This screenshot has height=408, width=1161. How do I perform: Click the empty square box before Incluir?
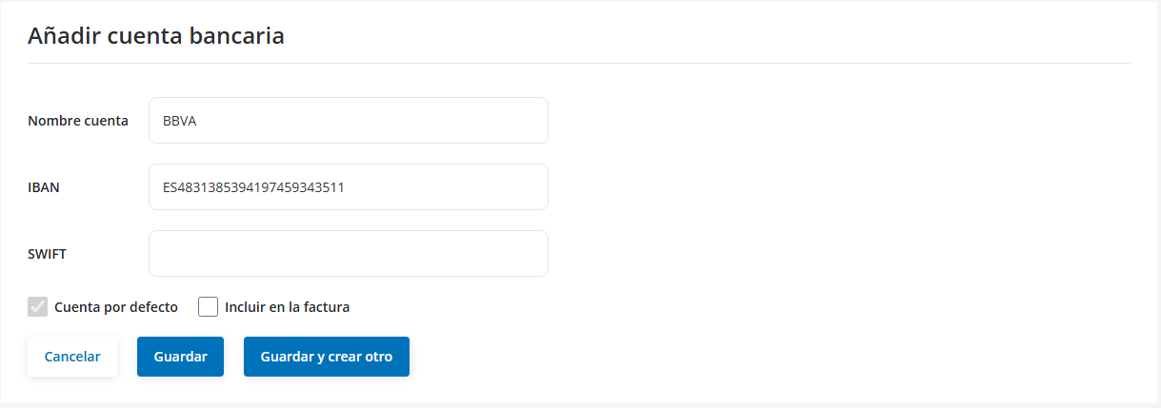(209, 307)
